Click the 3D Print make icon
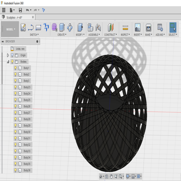The image size is (181, 181). pos(148,27)
